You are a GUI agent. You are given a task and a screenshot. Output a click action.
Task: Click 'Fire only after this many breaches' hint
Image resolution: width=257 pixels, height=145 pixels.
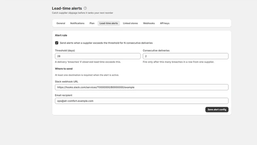[x=178, y=62]
